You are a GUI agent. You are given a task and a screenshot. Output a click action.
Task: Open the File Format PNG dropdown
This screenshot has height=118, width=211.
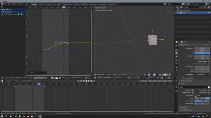[202, 96]
